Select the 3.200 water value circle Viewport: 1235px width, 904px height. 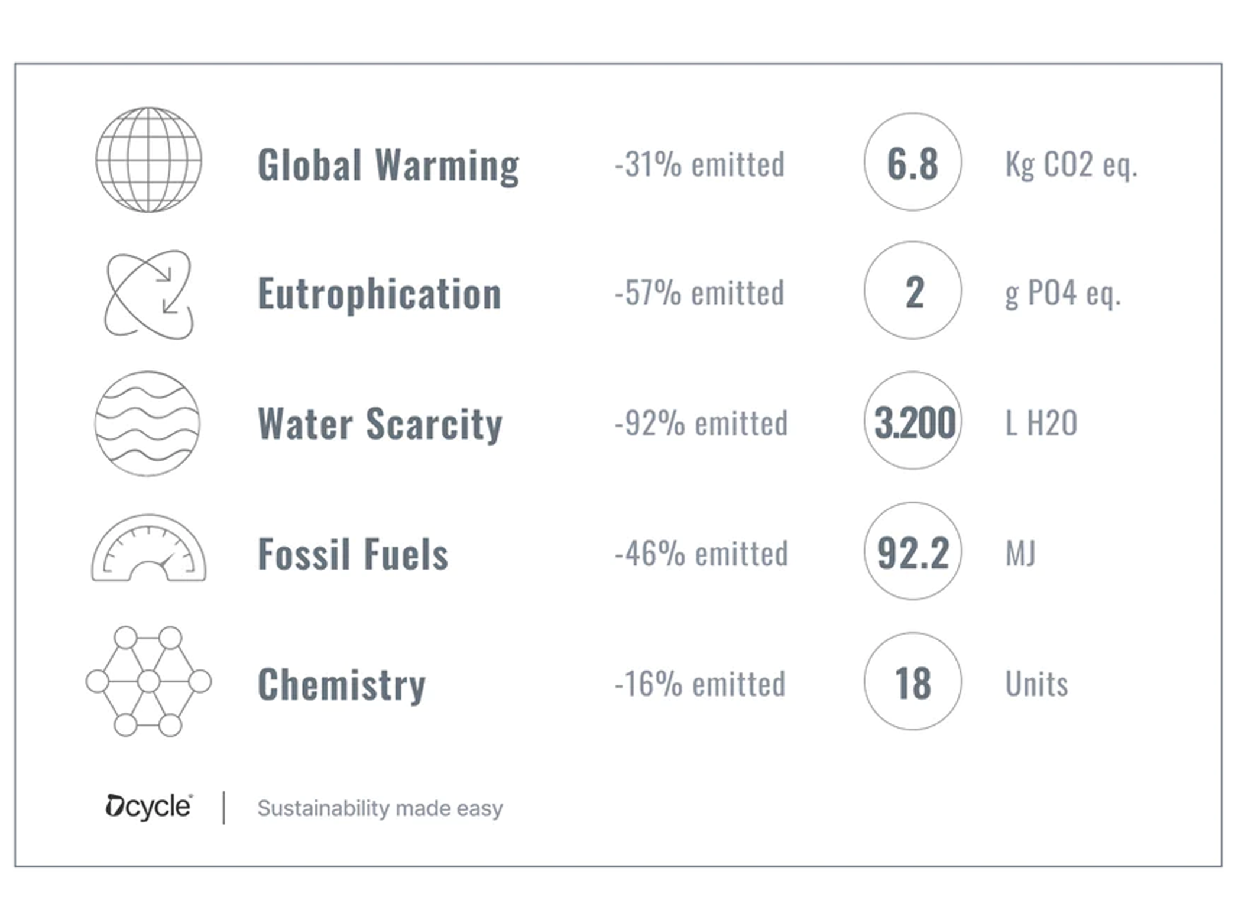[x=912, y=421]
